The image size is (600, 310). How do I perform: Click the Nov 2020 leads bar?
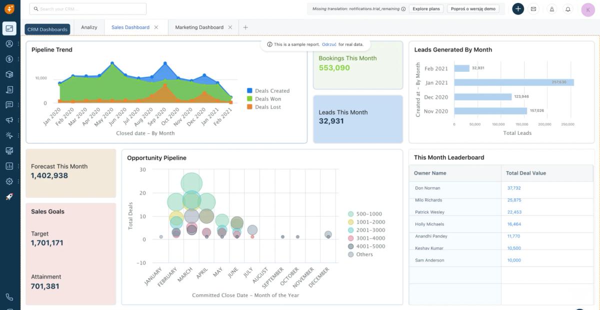(490, 111)
